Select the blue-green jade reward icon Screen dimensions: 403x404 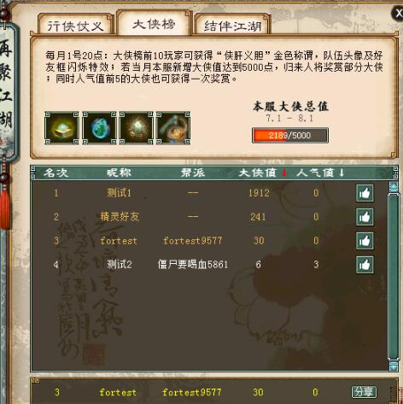99,128
